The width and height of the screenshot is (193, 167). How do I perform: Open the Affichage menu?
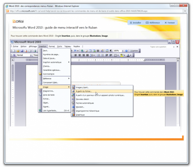coord(33,47)
